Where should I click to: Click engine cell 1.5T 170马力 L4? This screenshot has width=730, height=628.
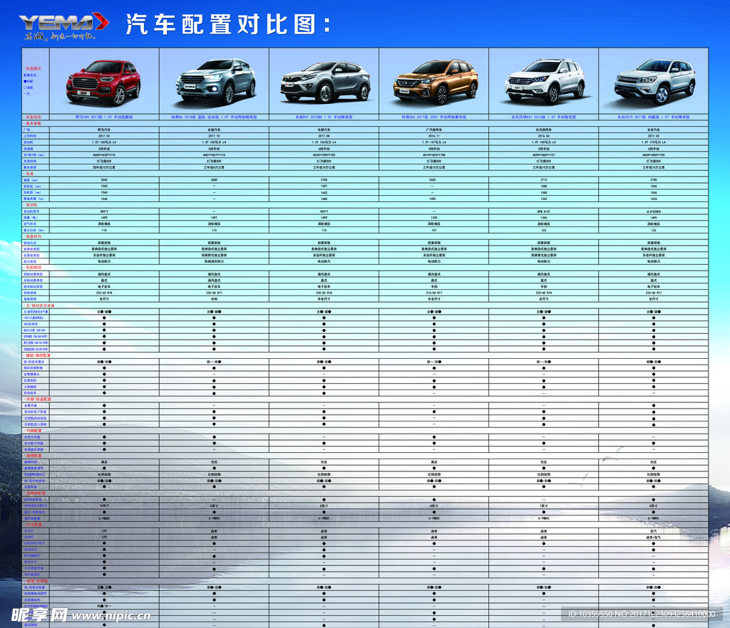click(654, 142)
